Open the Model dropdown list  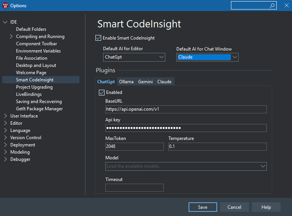coord(263,166)
